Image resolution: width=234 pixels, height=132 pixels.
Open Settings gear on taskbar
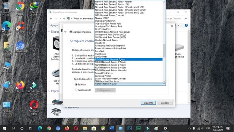click(x=165, y=128)
